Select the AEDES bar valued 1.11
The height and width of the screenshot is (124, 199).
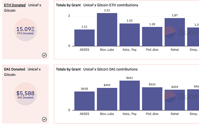(85, 38)
